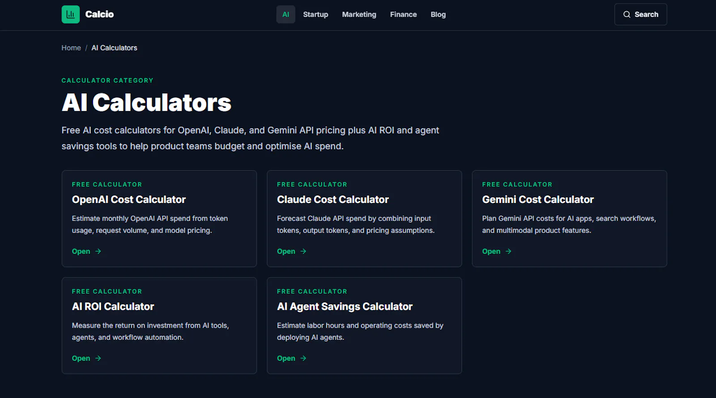Visit the Blog nav item

pos(438,14)
